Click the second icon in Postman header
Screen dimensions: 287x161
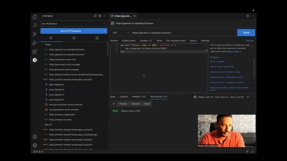pos(100,16)
